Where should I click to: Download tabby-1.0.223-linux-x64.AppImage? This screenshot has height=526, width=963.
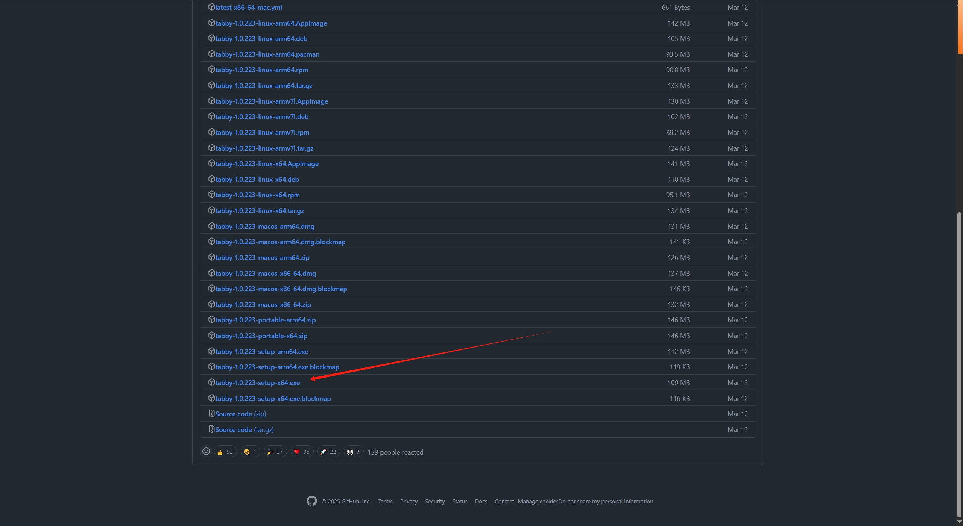pyautogui.click(x=267, y=164)
